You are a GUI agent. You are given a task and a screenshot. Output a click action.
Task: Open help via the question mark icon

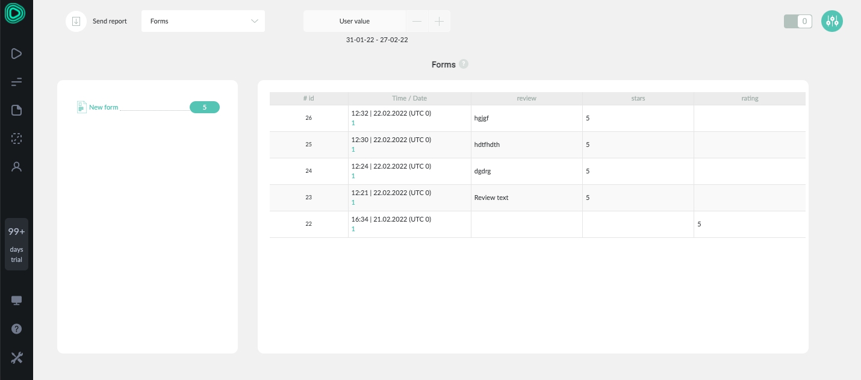click(x=16, y=329)
